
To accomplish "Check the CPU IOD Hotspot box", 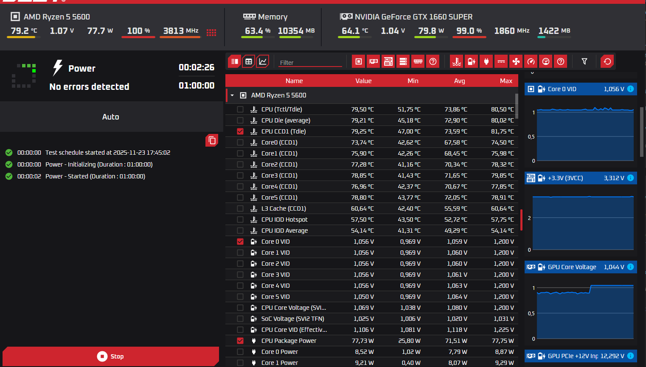I will click(240, 220).
